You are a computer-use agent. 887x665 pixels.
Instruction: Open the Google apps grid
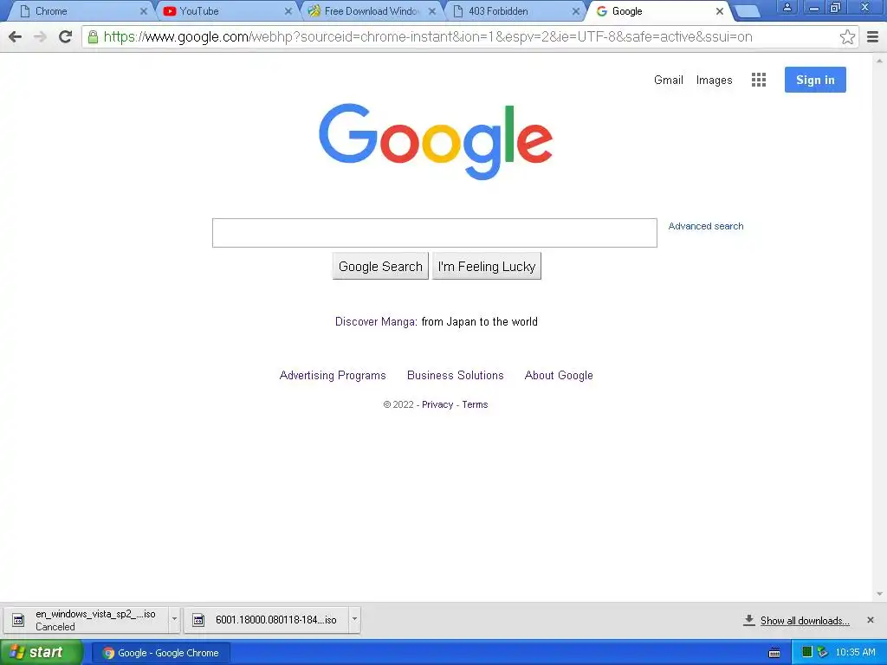[759, 80]
